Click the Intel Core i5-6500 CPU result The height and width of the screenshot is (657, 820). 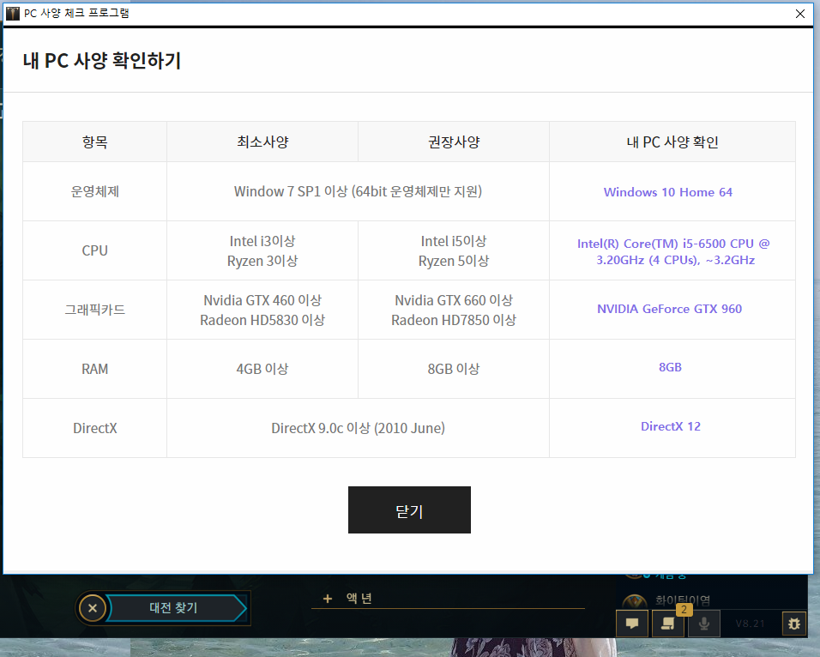click(x=672, y=251)
